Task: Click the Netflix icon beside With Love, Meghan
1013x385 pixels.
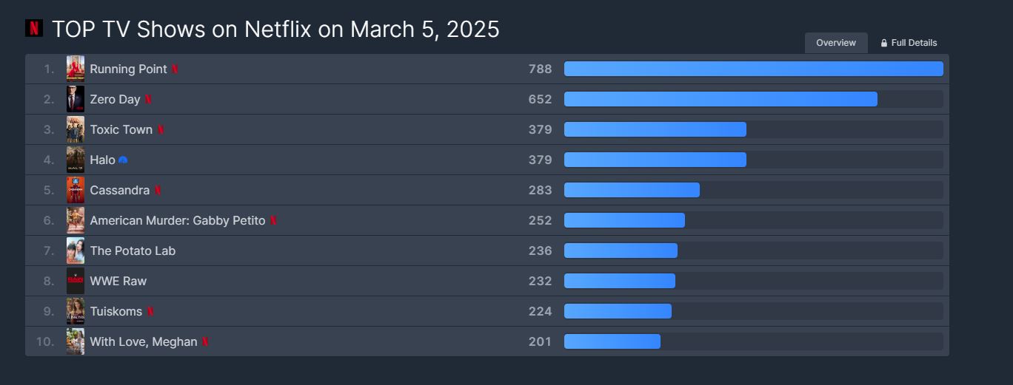Action: point(205,342)
